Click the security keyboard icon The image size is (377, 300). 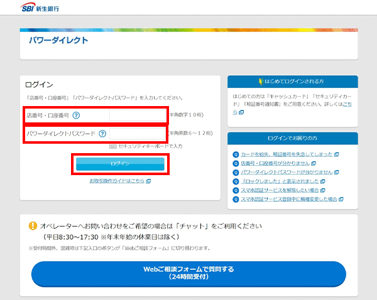click(x=112, y=146)
